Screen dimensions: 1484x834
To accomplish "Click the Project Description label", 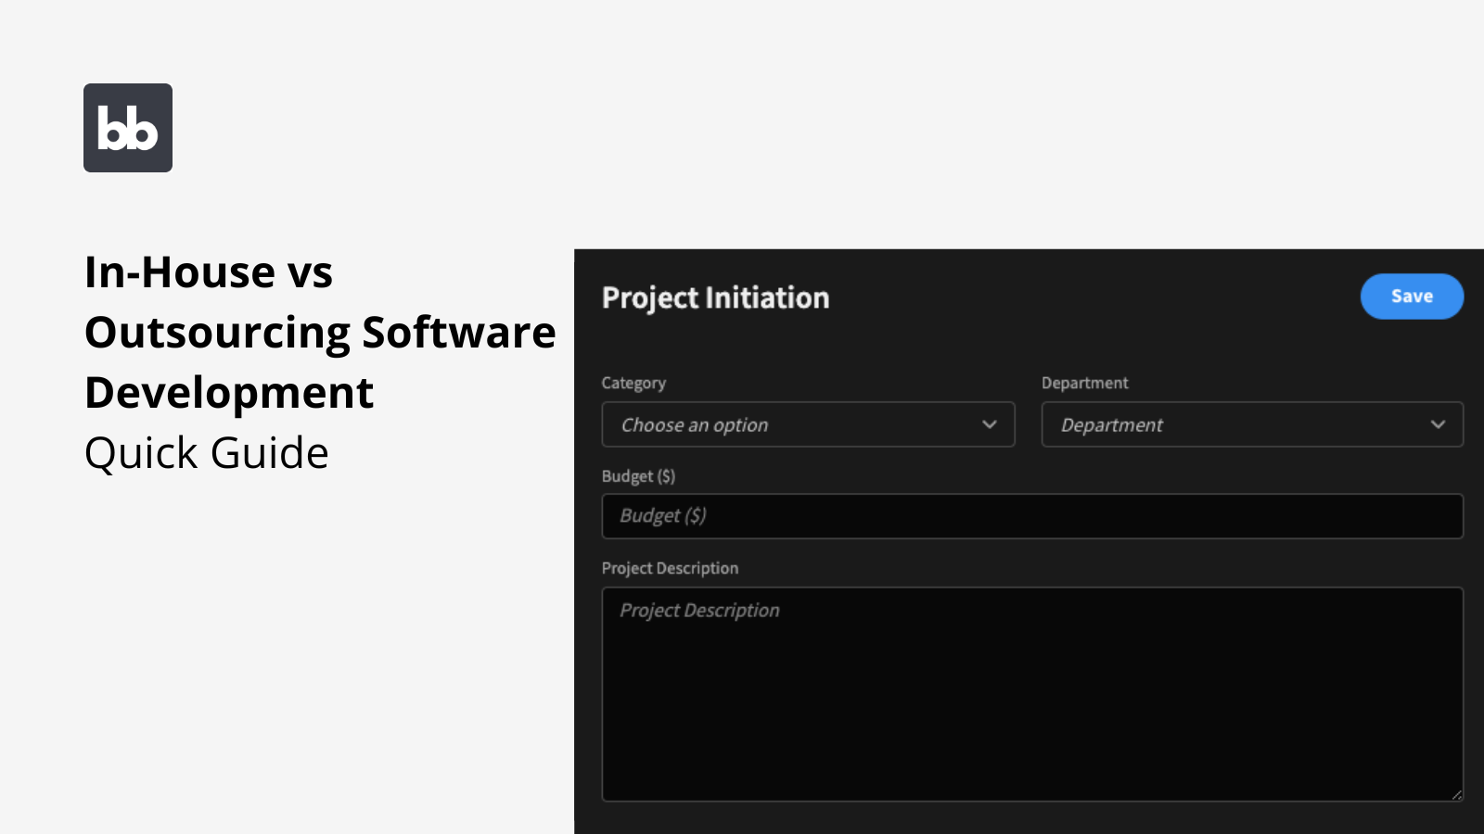I will [670, 568].
